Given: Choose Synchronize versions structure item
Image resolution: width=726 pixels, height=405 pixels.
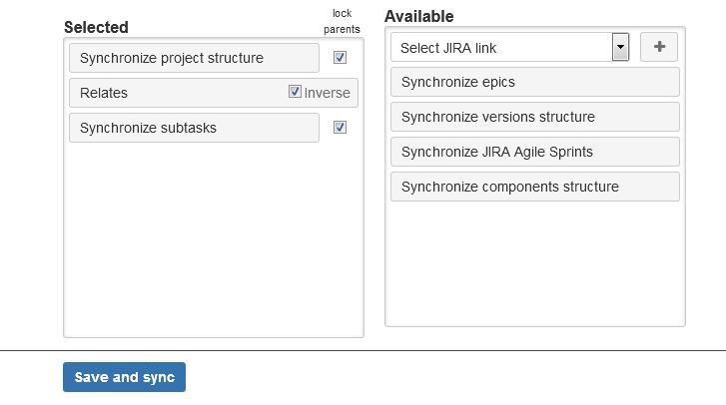Looking at the screenshot, I should click(534, 117).
